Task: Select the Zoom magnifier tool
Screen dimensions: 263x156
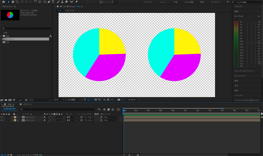Action: (17, 2)
